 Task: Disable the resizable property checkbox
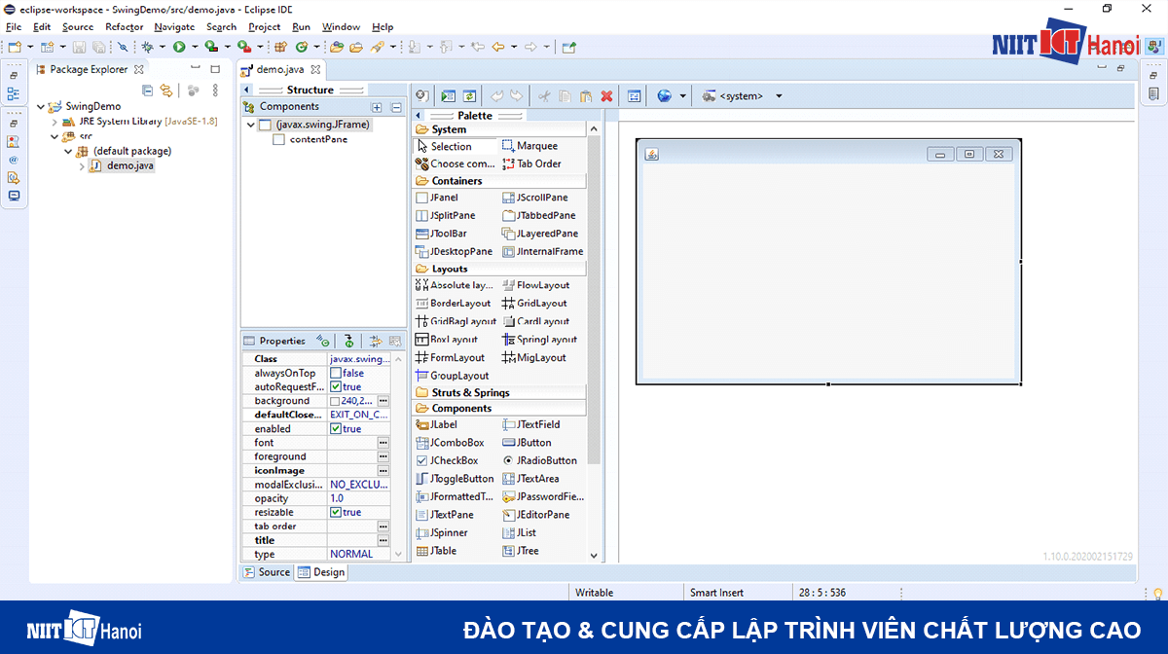point(335,512)
